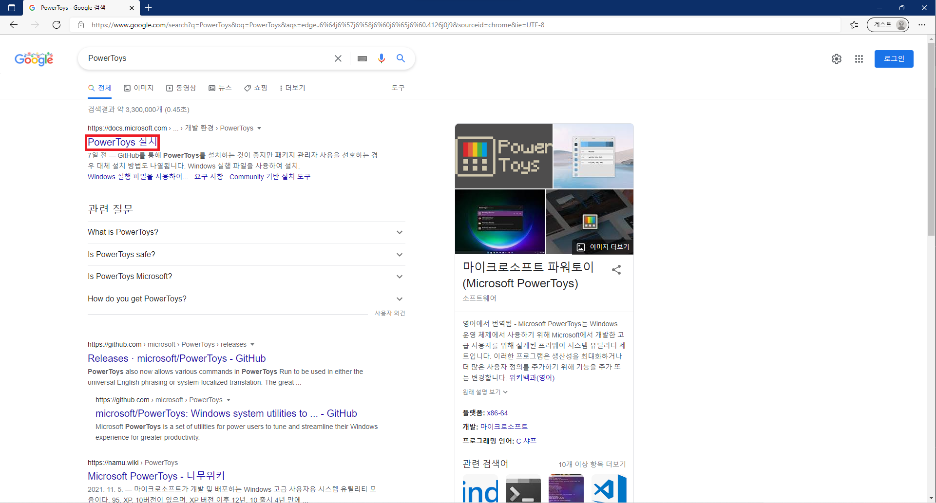Switch to the 뉴스 tab
The height and width of the screenshot is (503, 936).
(220, 88)
